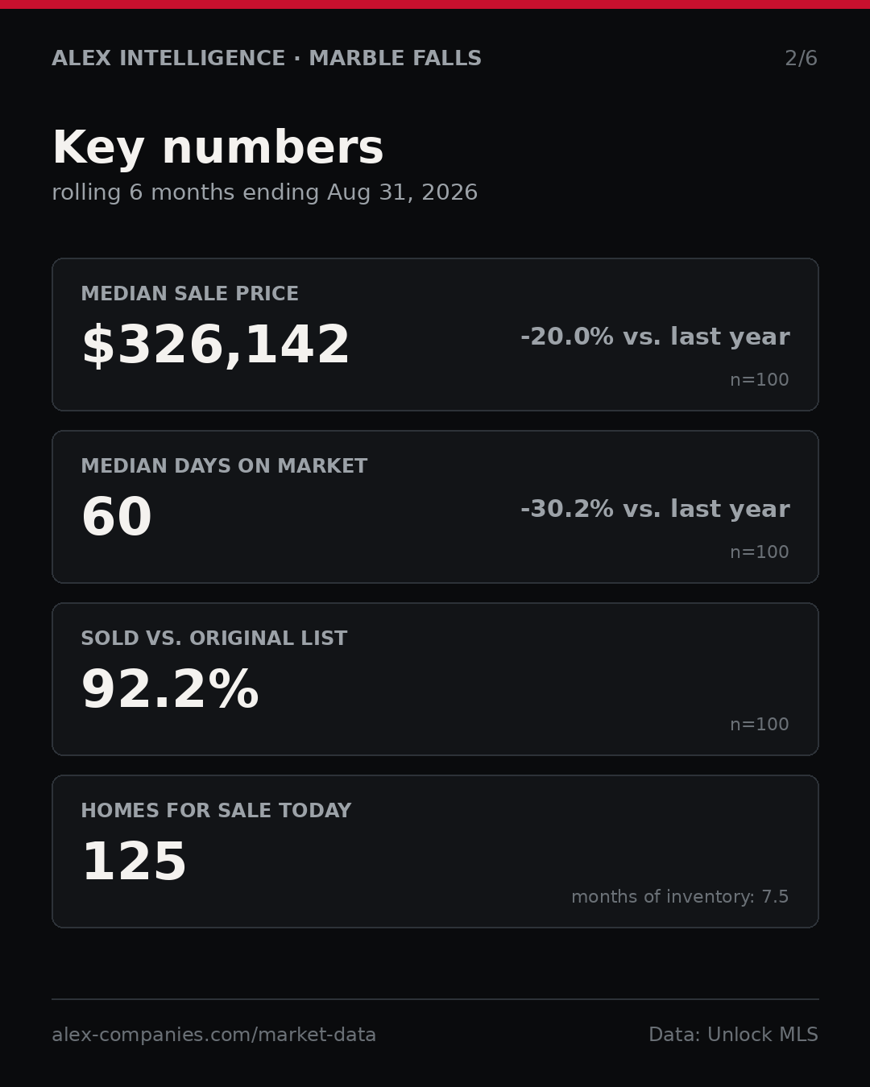Click the rolling 6 months subtitle
Image resolution: width=870 pixels, height=1087 pixels.
(x=265, y=193)
